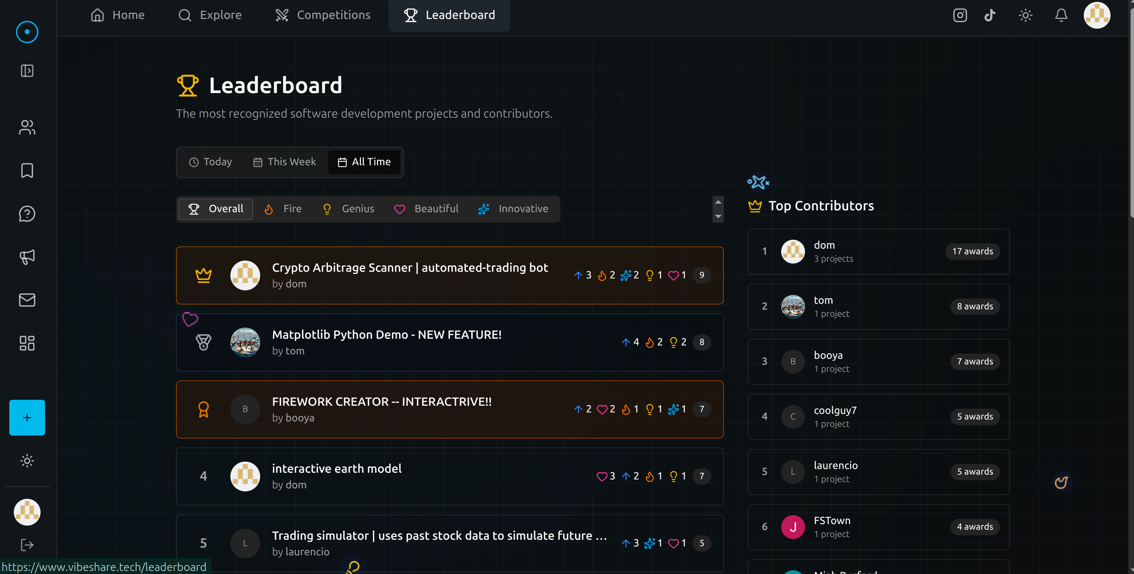Open notifications via the bell icon

click(1061, 15)
